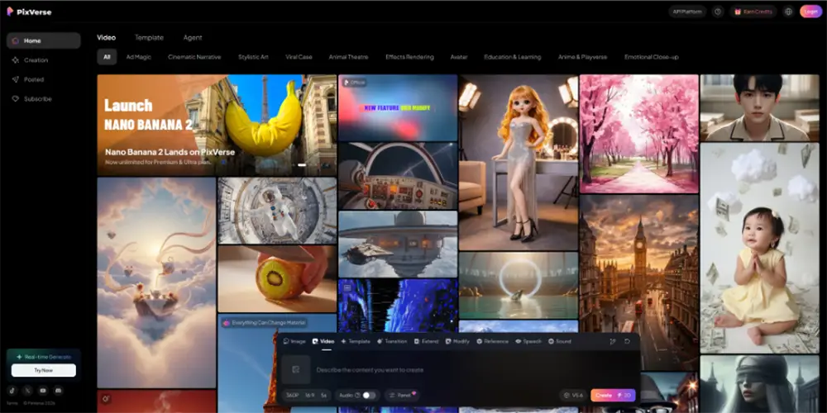Click the help icon beside API Platform

pyautogui.click(x=718, y=12)
